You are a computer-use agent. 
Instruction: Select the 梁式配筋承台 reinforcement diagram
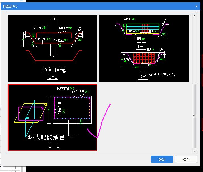[144, 48]
